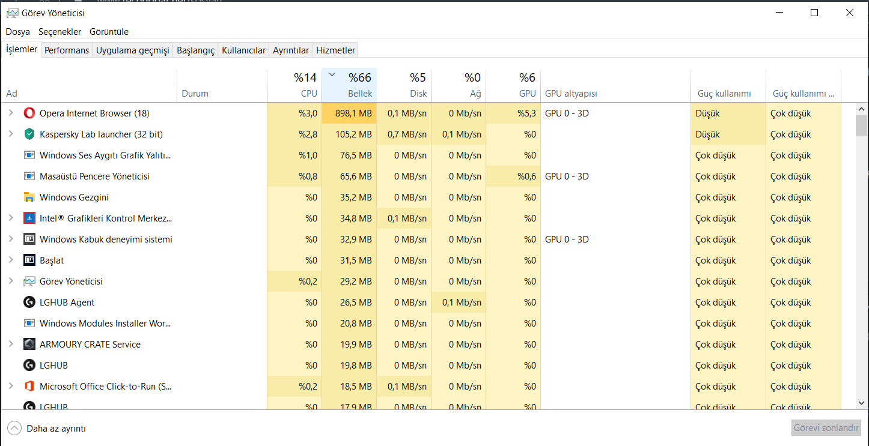This screenshot has height=446, width=869.
Task: Click the %3,0 CPU usage cell
Action: (x=294, y=113)
